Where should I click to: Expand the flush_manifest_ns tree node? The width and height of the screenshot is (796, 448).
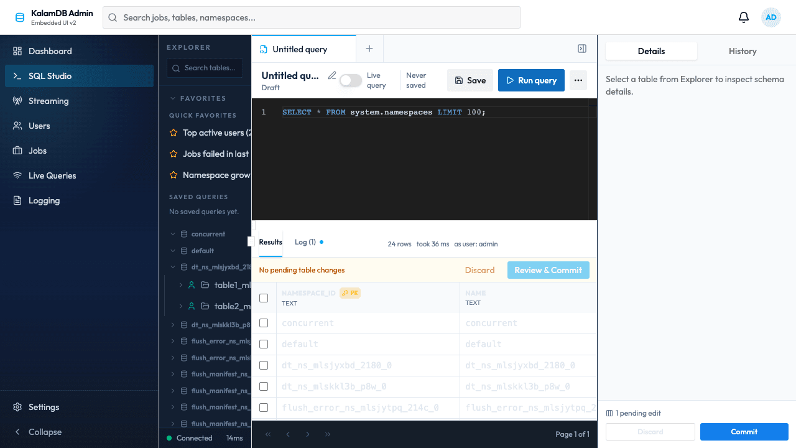tap(174, 374)
